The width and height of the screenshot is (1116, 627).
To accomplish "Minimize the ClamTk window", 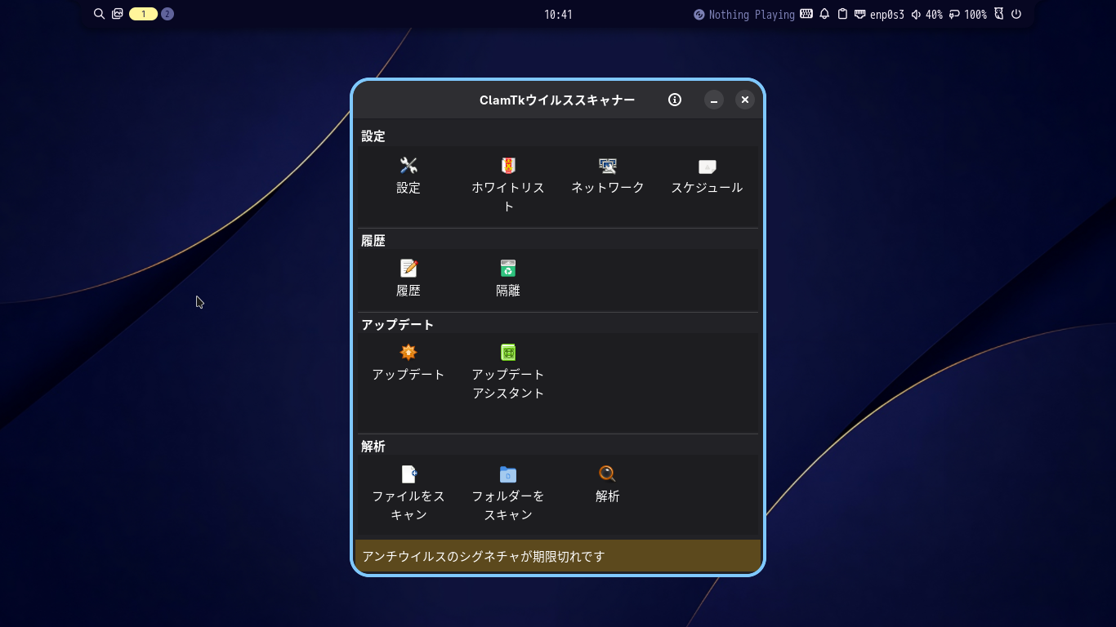I will point(714,100).
